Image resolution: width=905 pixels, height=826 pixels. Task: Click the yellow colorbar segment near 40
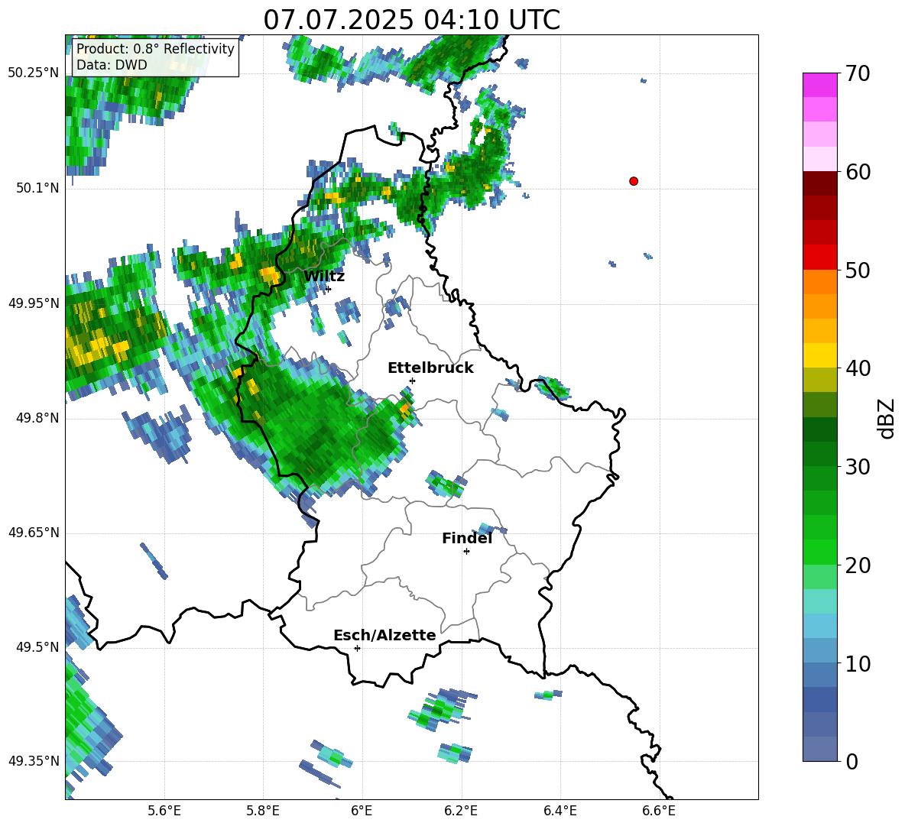pyautogui.click(x=819, y=355)
